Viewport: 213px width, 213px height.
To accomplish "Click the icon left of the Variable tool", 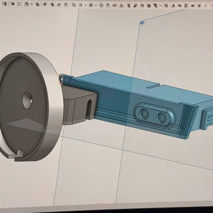I will [108, 5].
